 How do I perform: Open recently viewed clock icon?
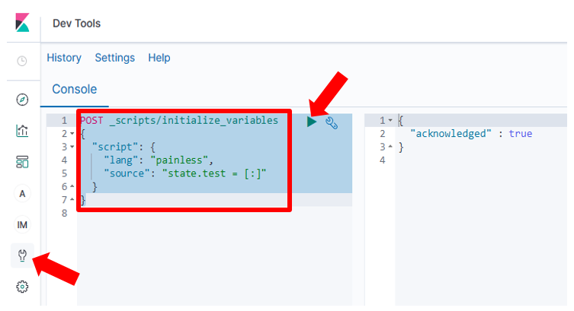pos(22,61)
